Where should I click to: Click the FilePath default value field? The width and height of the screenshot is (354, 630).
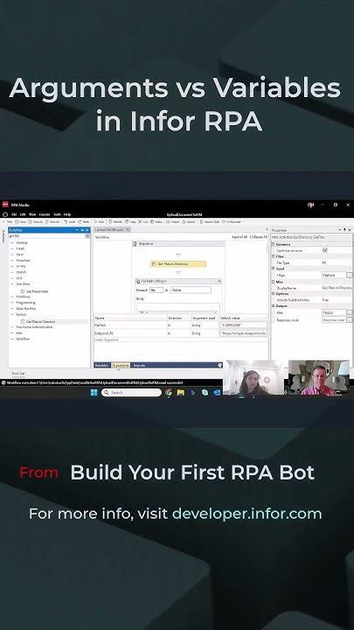click(x=243, y=325)
